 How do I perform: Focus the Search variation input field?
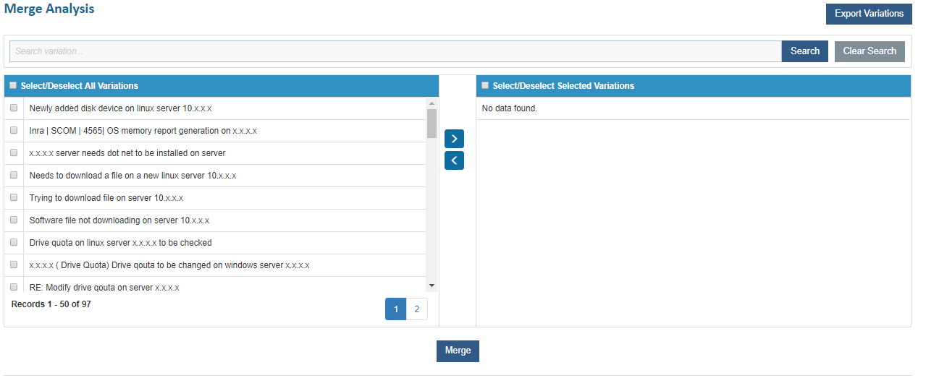point(395,51)
